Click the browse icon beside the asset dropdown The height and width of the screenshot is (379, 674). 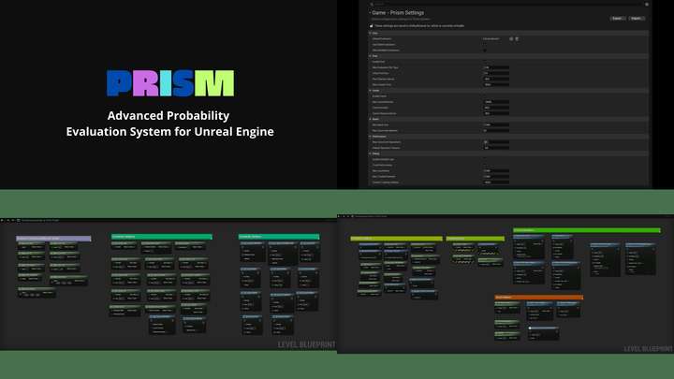511,38
